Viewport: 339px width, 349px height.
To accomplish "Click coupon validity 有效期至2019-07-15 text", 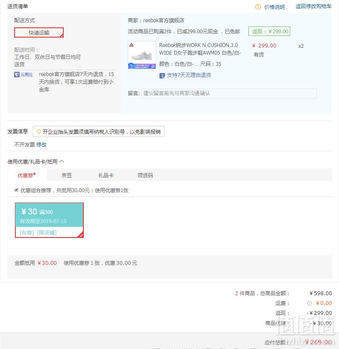I will click(43, 221).
